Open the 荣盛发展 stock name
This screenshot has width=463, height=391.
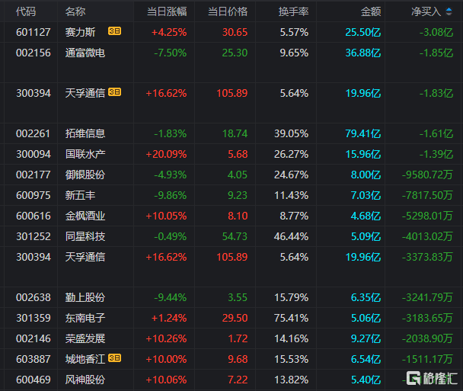tap(85, 338)
